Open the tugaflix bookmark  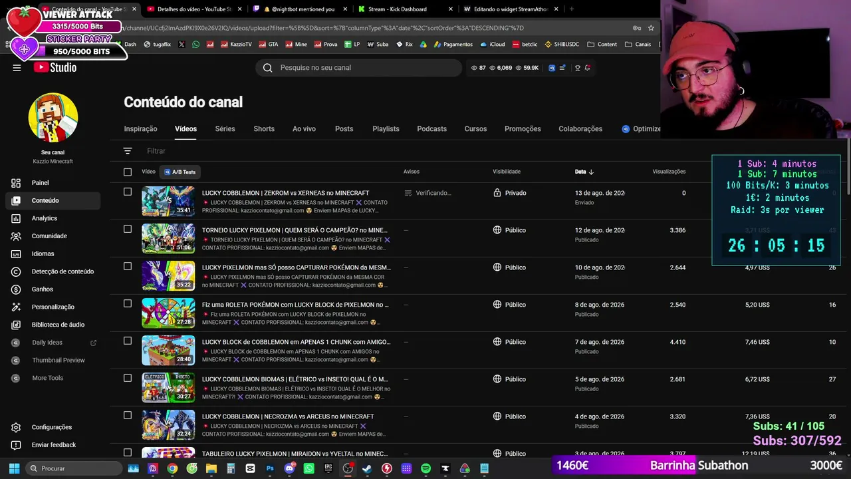pyautogui.click(x=157, y=45)
